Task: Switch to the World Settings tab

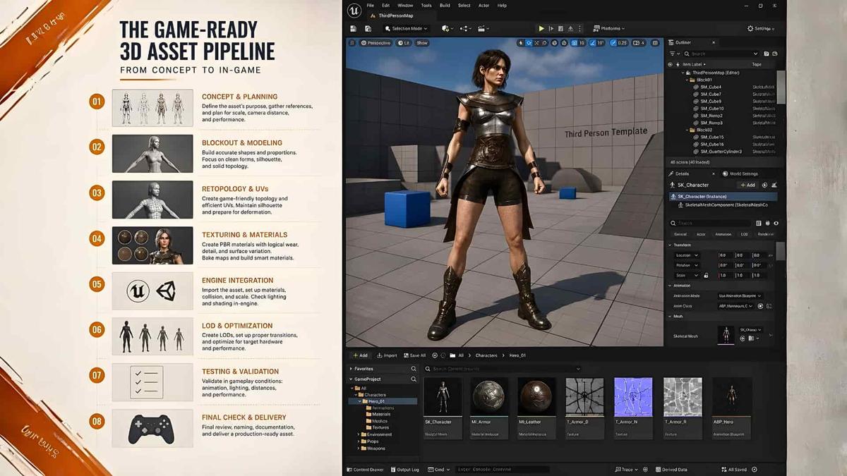Action: point(740,173)
